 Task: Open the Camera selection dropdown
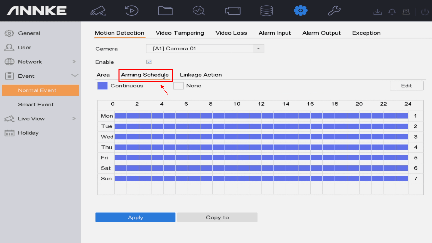[x=205, y=49]
